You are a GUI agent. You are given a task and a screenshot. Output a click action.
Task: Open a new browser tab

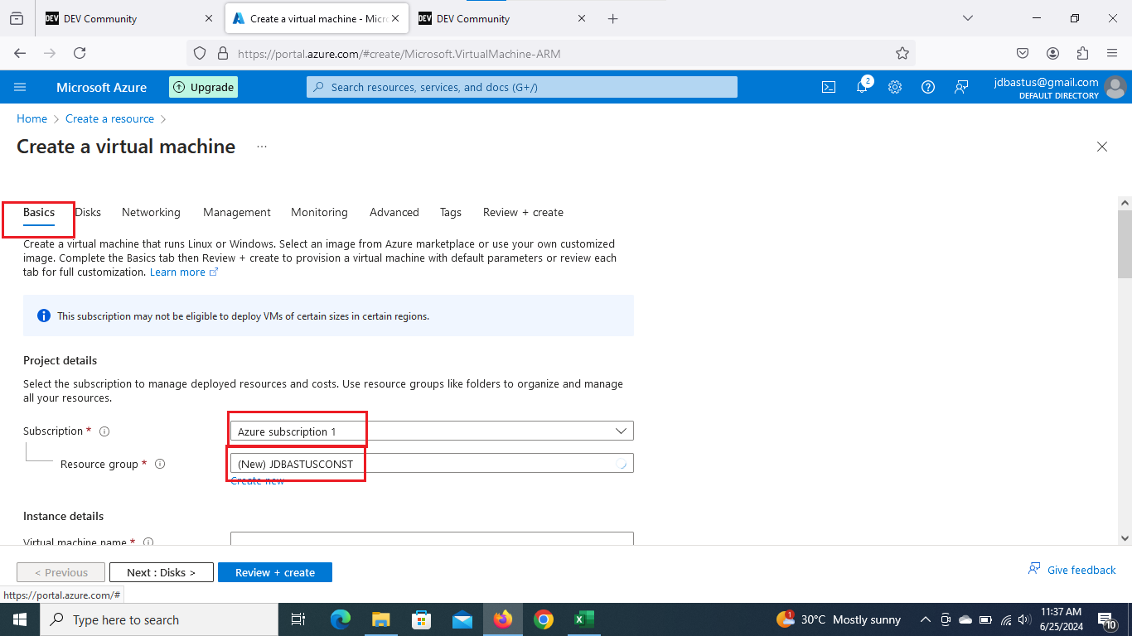click(x=613, y=18)
